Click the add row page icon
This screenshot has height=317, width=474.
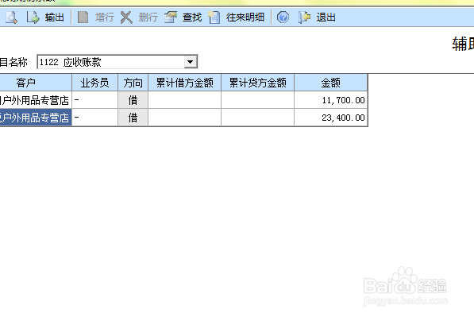tap(83, 17)
